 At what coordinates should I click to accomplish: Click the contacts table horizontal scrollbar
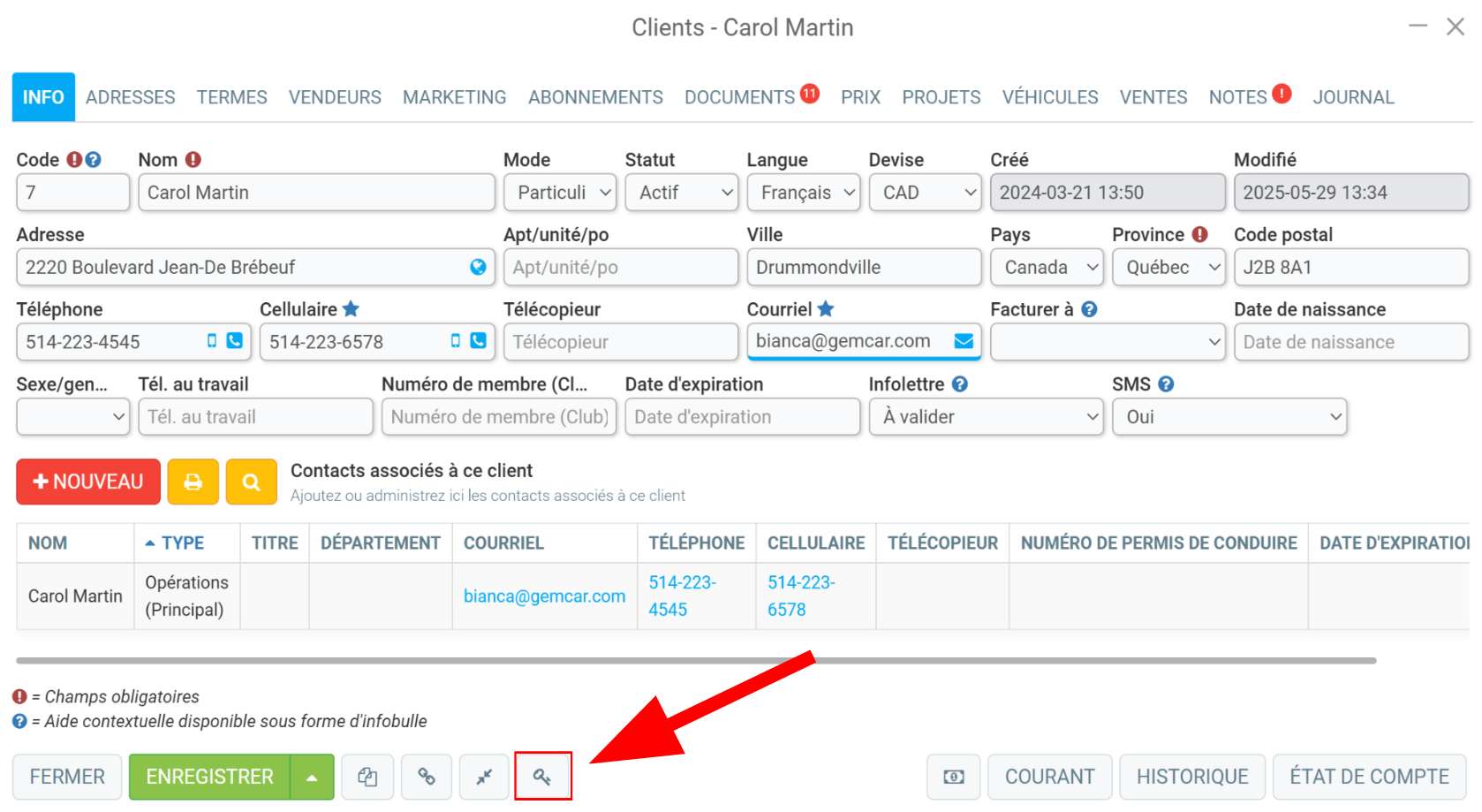click(696, 660)
